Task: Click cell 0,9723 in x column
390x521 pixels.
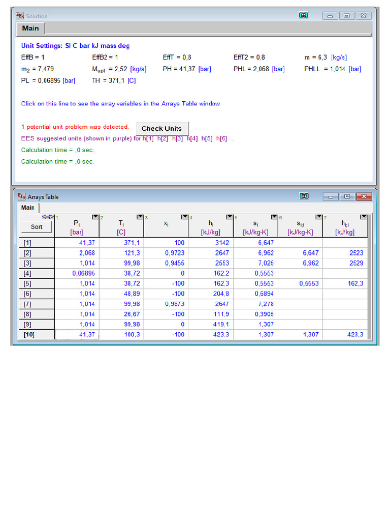Action: tap(166, 253)
